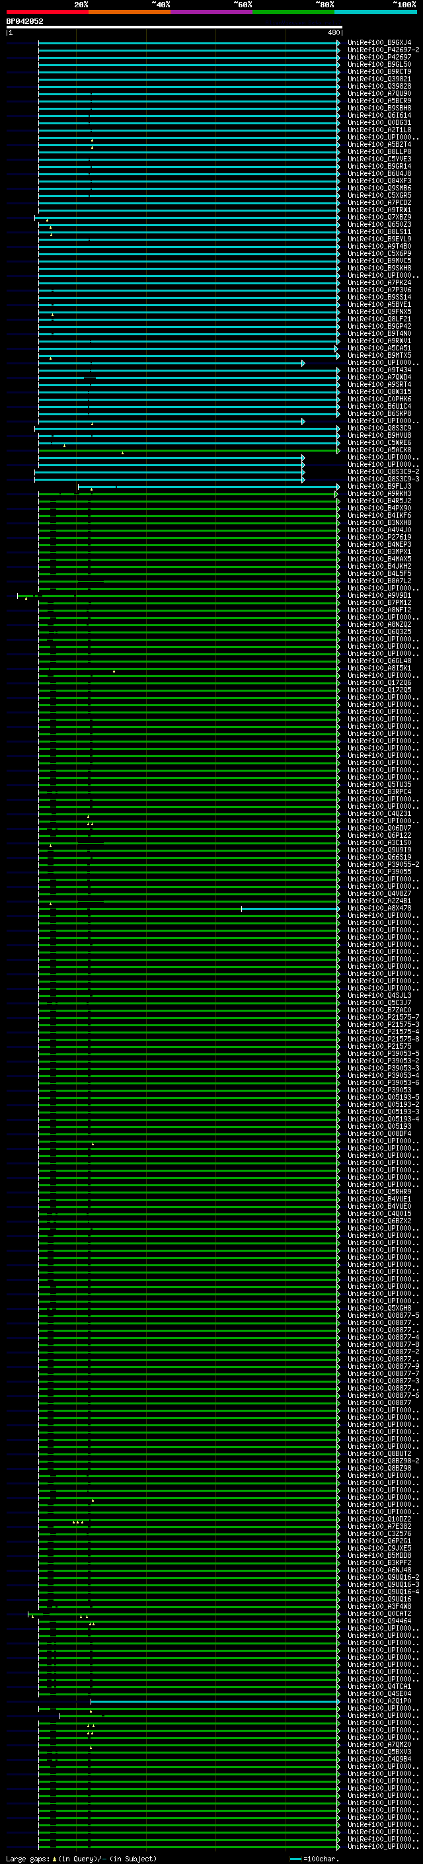Click the white query sequence ruler bar
423x1864 pixels.
pyautogui.click(x=174, y=28)
